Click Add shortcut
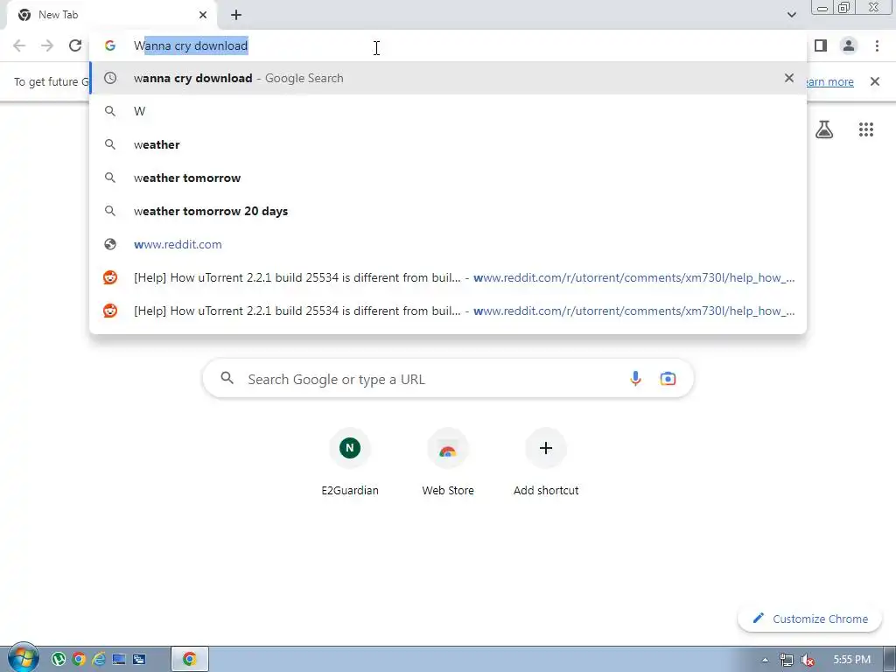The height and width of the screenshot is (672, 896). pos(546,462)
